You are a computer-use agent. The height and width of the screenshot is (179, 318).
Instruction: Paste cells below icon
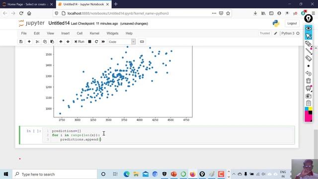(x=52, y=42)
